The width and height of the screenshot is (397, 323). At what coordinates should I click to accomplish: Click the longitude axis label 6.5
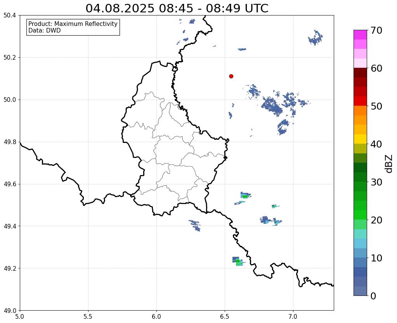[225, 316]
